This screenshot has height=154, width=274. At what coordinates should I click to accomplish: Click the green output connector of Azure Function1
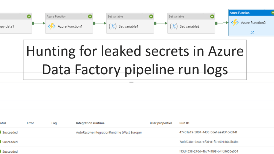point(94,23)
